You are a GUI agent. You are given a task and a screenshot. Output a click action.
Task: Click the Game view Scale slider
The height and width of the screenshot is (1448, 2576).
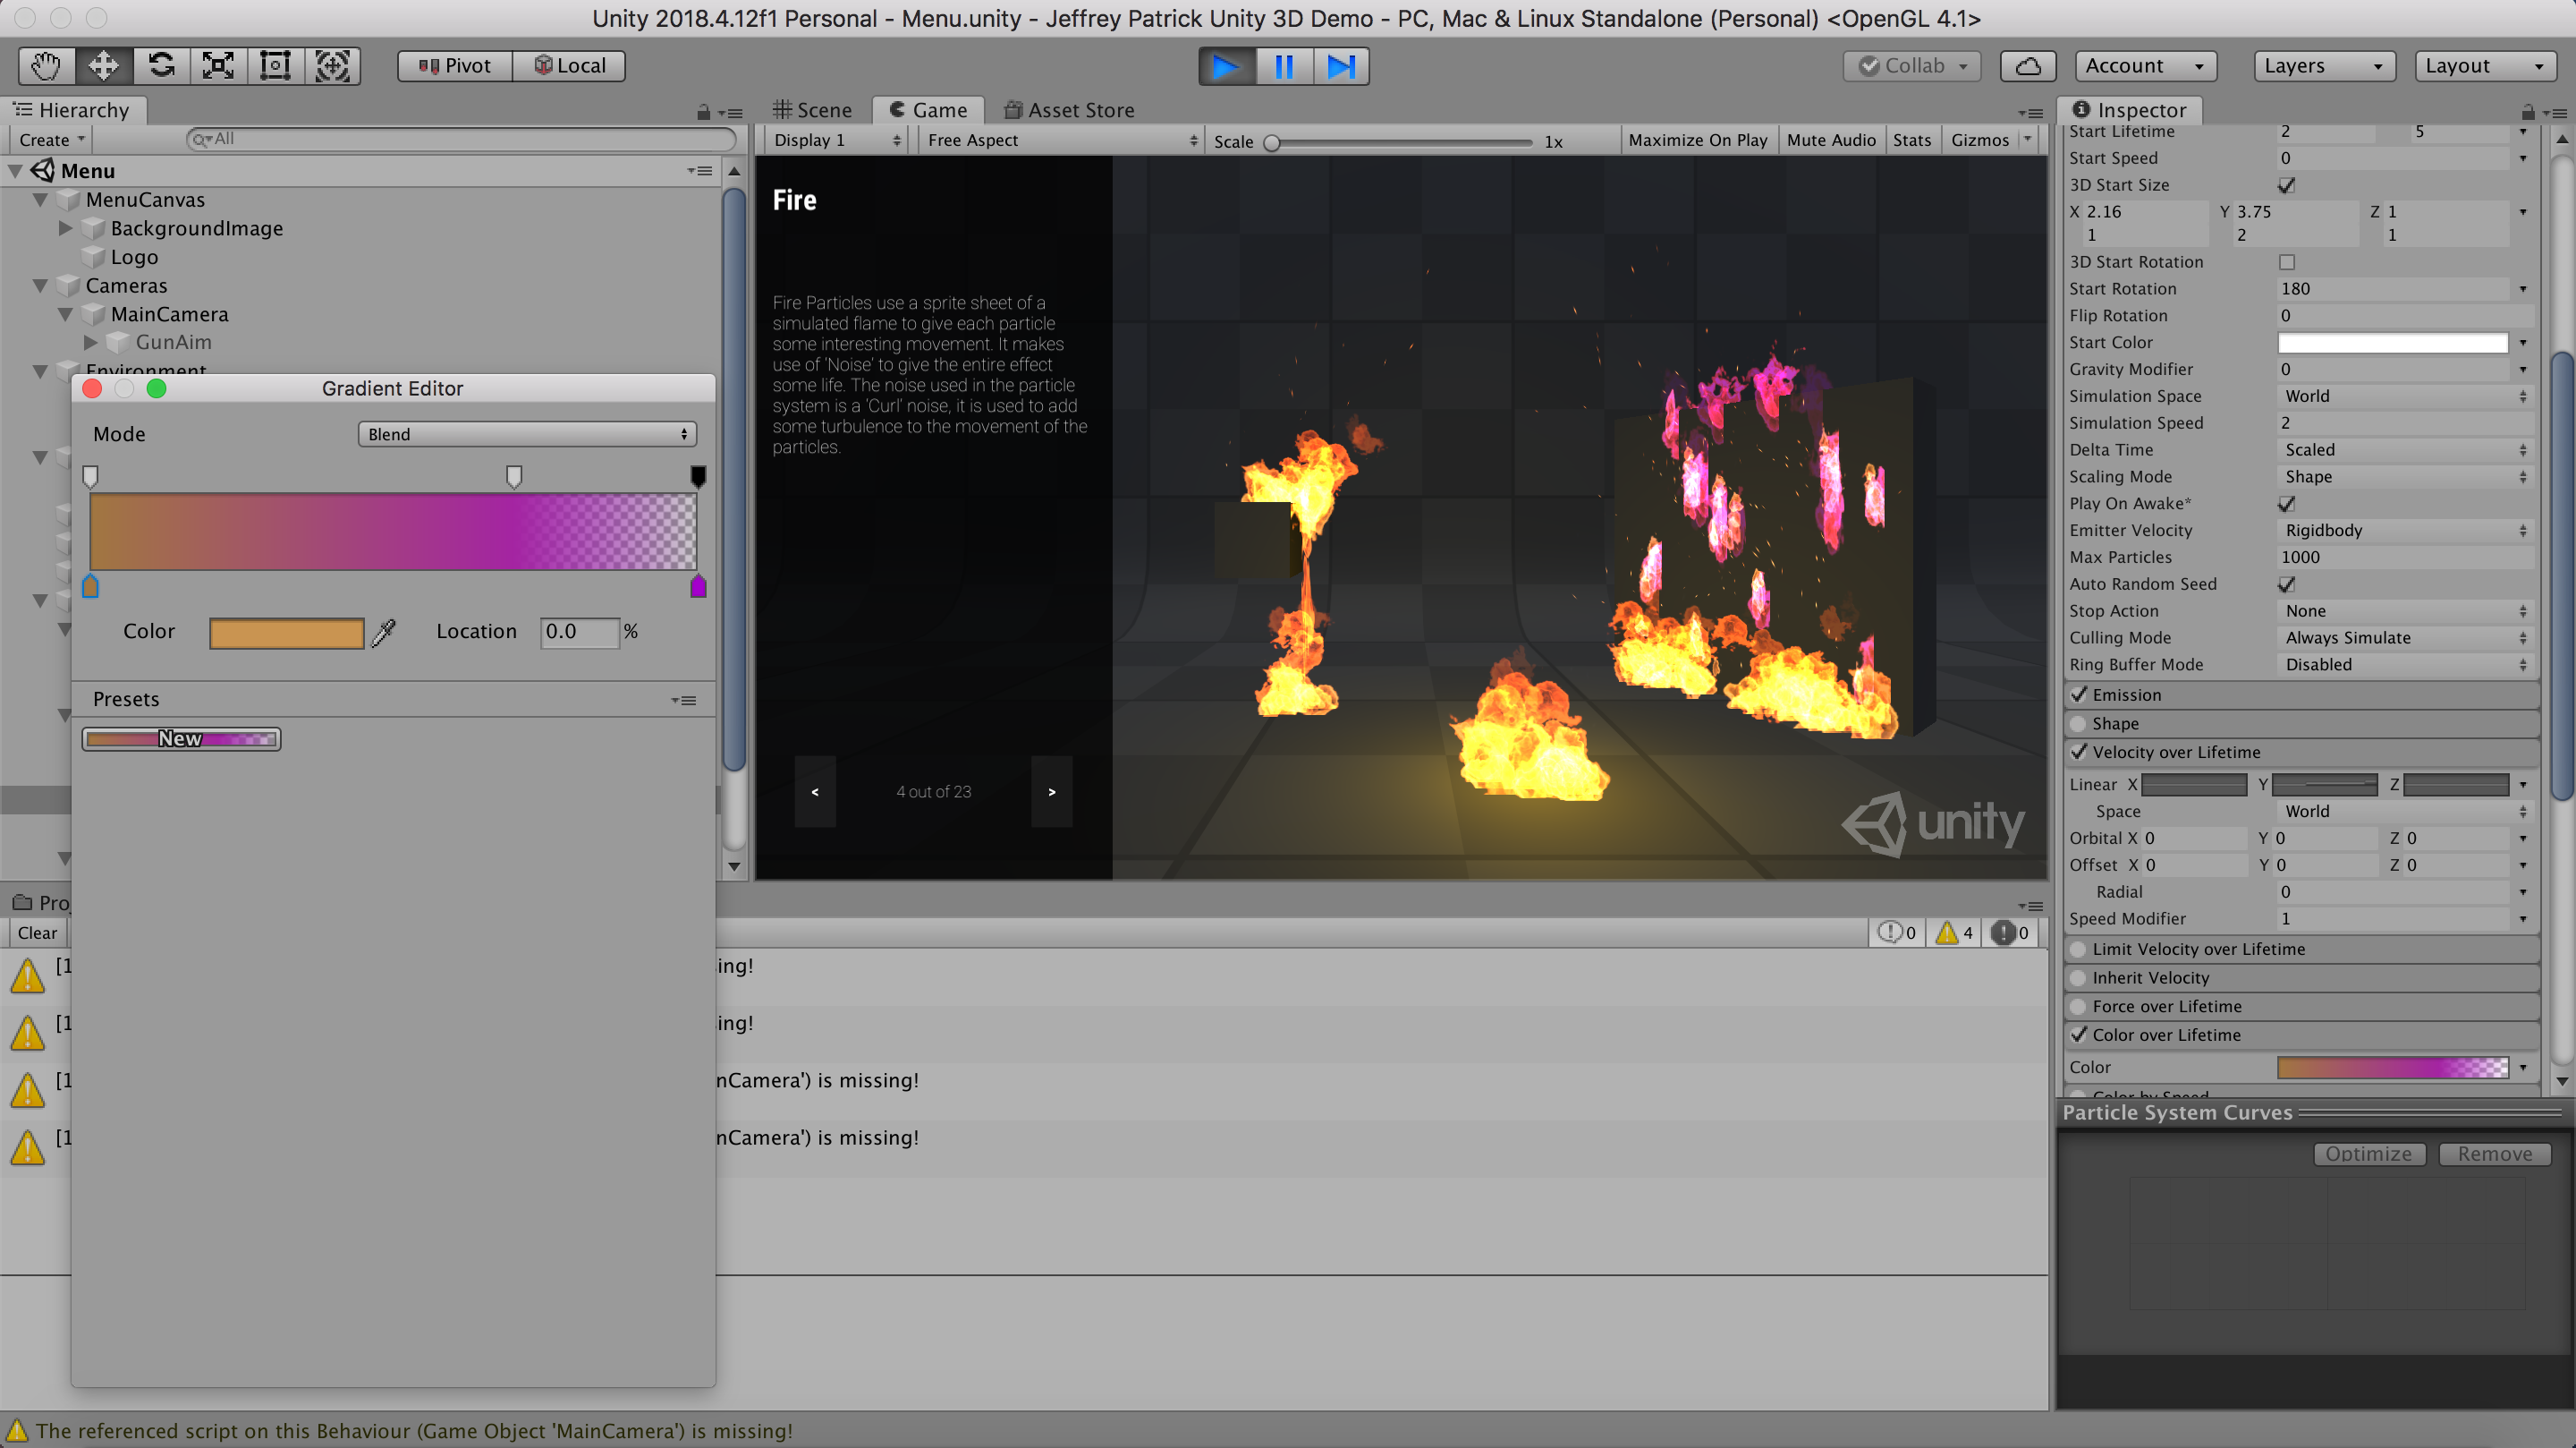point(1400,142)
